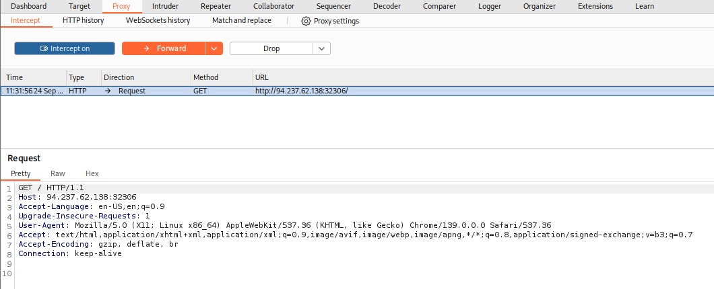The image size is (714, 289).
Task: Open the Intruder tab
Action: point(165,6)
